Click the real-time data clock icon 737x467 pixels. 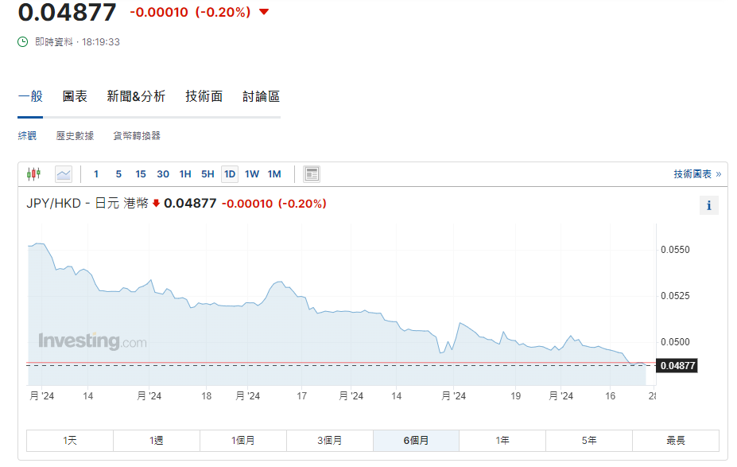[x=23, y=41]
